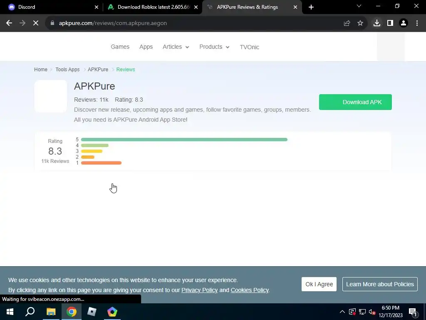Open the tab search dropdown arrow

[359, 6]
